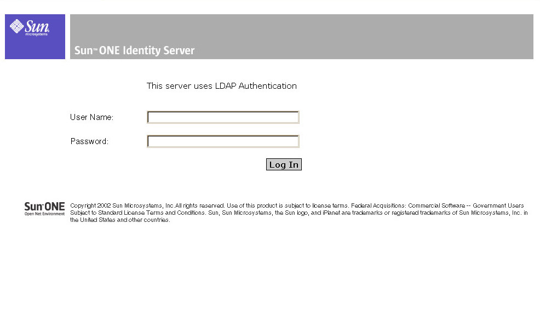Click the 'User Name:' label
The height and width of the screenshot is (309, 540).
click(x=91, y=117)
